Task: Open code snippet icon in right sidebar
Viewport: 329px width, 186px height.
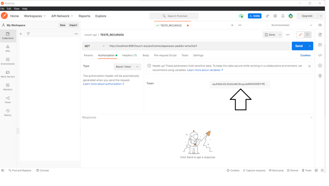Action: [x=320, y=55]
